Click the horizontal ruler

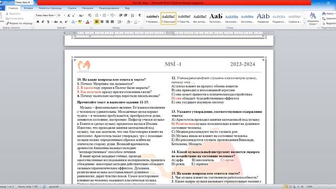169,33
